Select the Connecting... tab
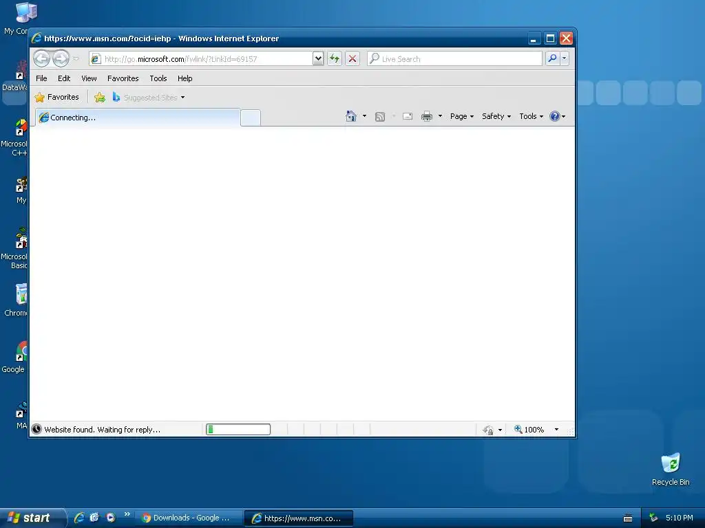Image resolution: width=705 pixels, height=528 pixels. (x=138, y=118)
